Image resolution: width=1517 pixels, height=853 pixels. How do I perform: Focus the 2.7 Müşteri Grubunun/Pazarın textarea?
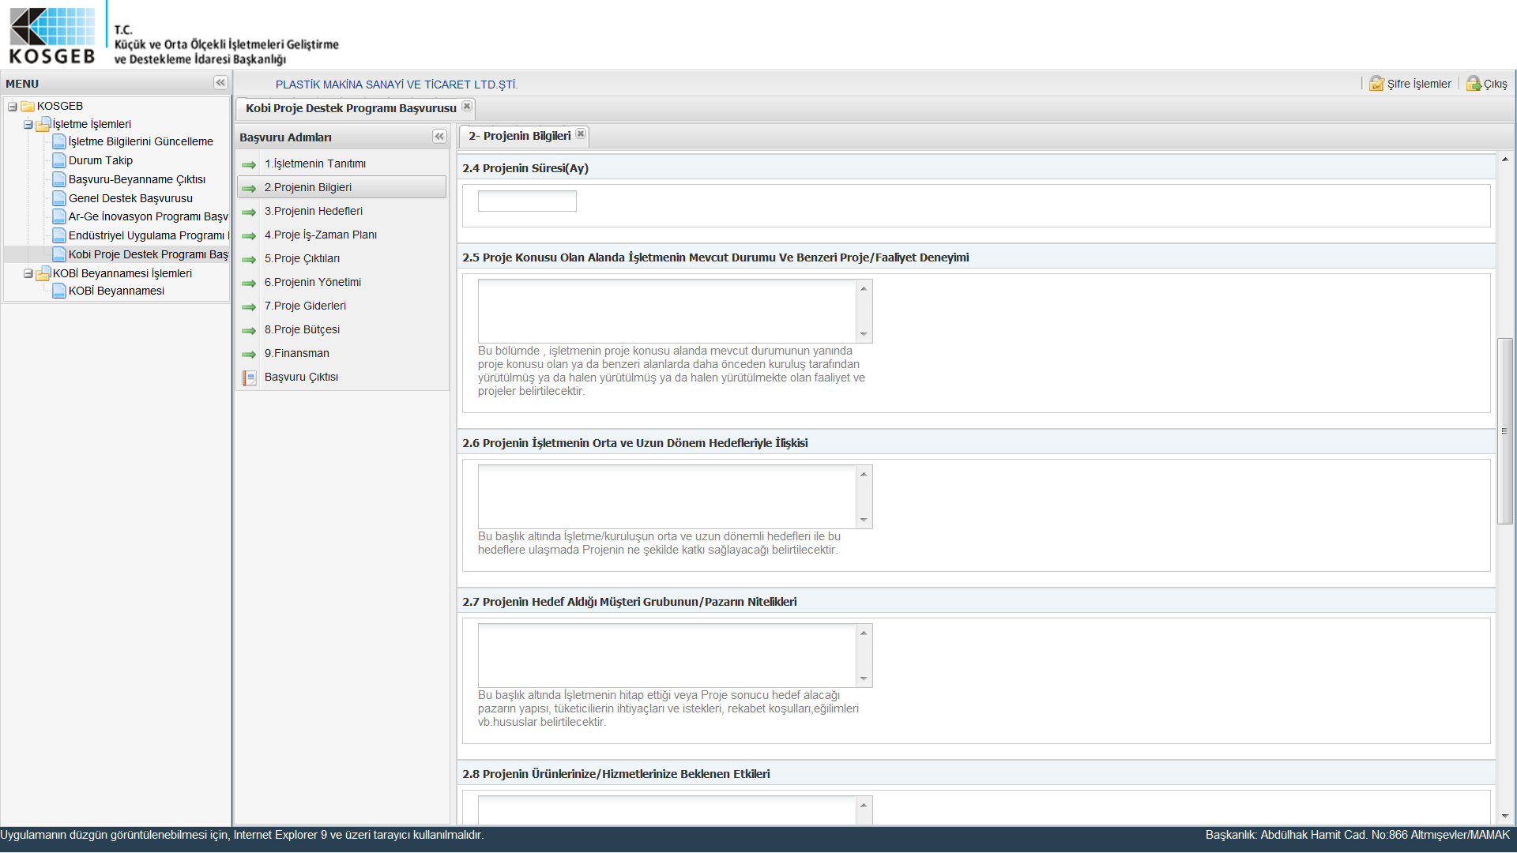(667, 656)
